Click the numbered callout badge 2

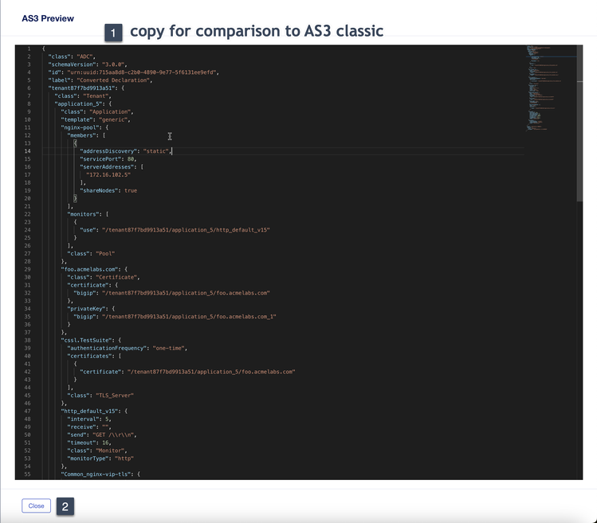click(65, 506)
